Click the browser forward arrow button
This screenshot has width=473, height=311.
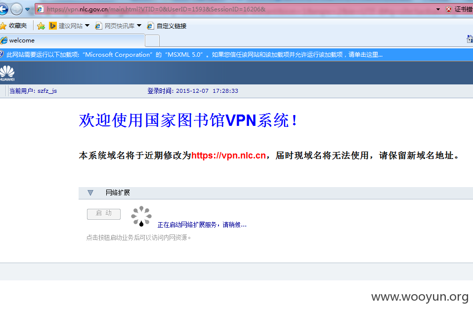coord(16,9)
